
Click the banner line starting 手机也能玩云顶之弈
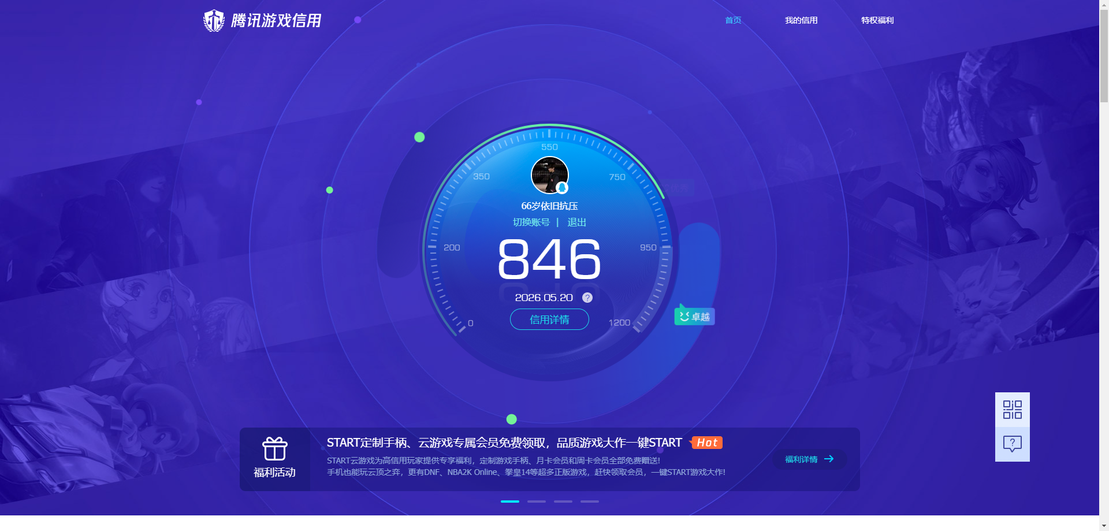coord(526,472)
